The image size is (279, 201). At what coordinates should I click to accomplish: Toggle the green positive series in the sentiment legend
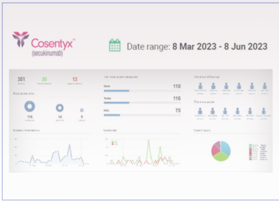pos(113,141)
